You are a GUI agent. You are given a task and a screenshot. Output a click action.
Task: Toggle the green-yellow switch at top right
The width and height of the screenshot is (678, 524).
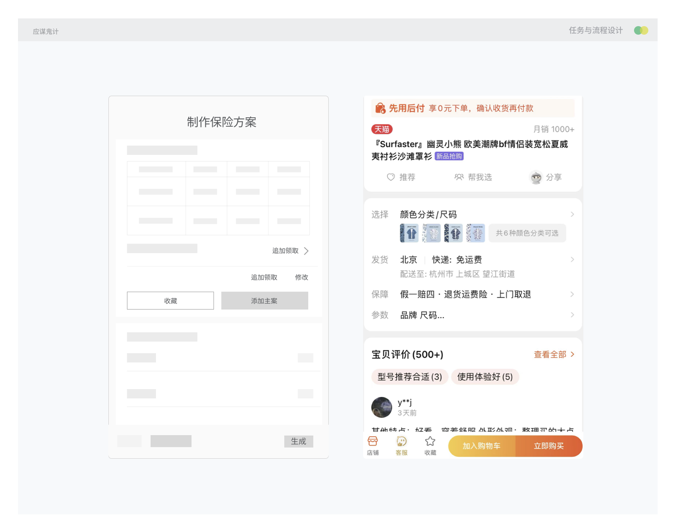pyautogui.click(x=641, y=30)
